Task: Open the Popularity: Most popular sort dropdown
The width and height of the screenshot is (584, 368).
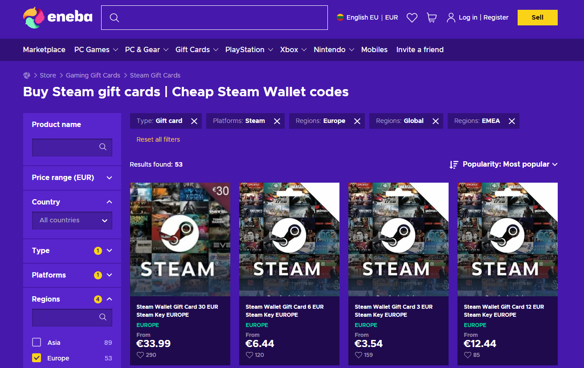Action: [x=510, y=164]
